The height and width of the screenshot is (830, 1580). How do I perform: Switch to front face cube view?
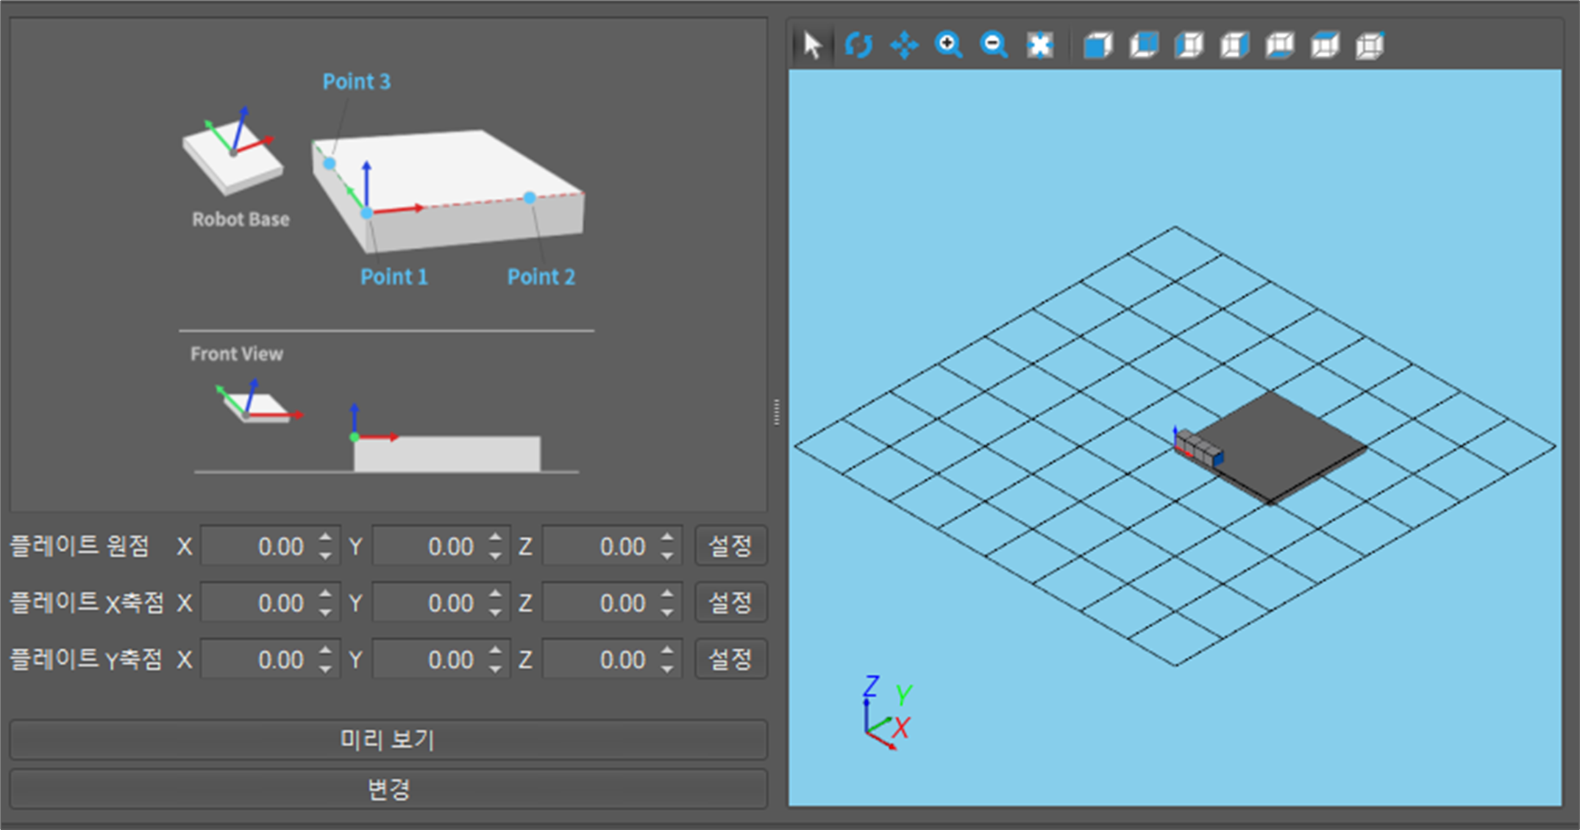[1098, 45]
